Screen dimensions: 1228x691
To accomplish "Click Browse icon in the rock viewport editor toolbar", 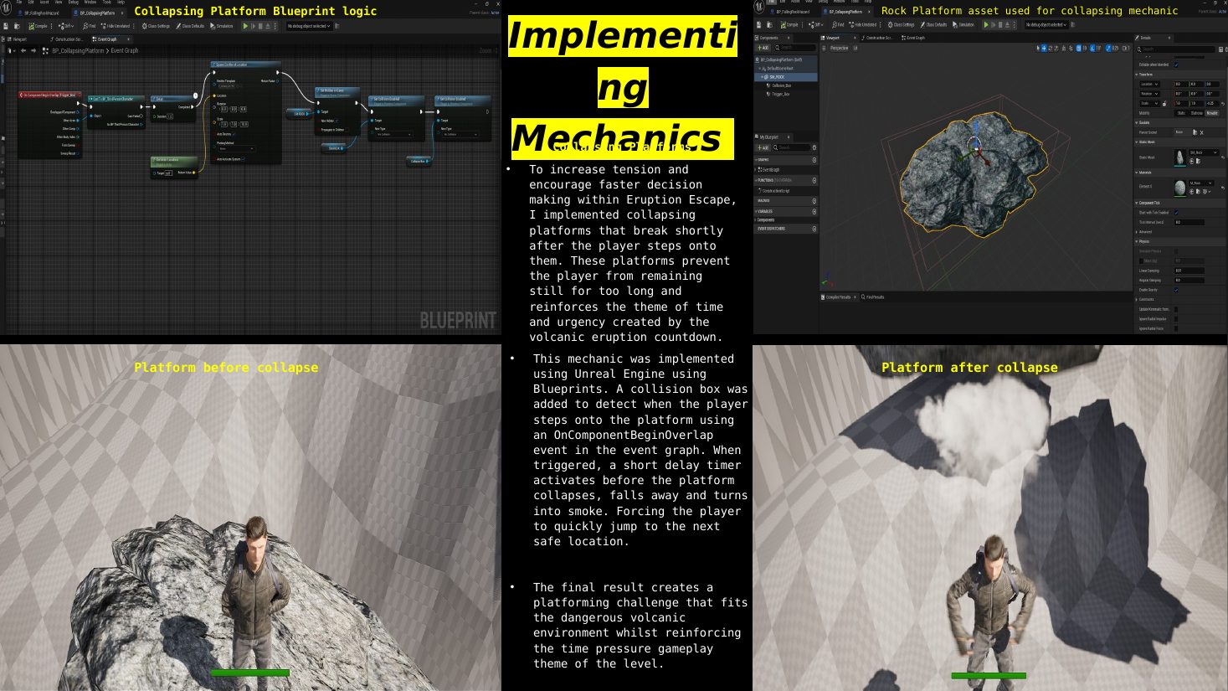I will coord(768,24).
